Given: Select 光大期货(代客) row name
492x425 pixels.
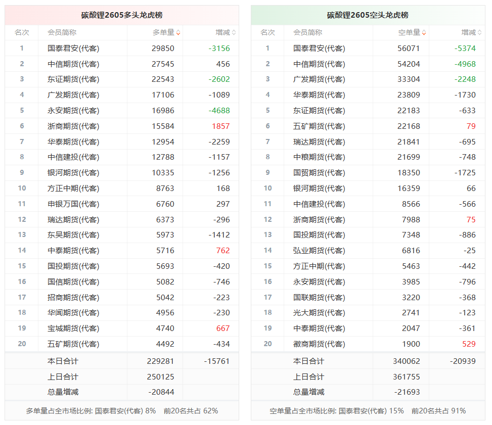Looking at the screenshot, I should tap(319, 313).
